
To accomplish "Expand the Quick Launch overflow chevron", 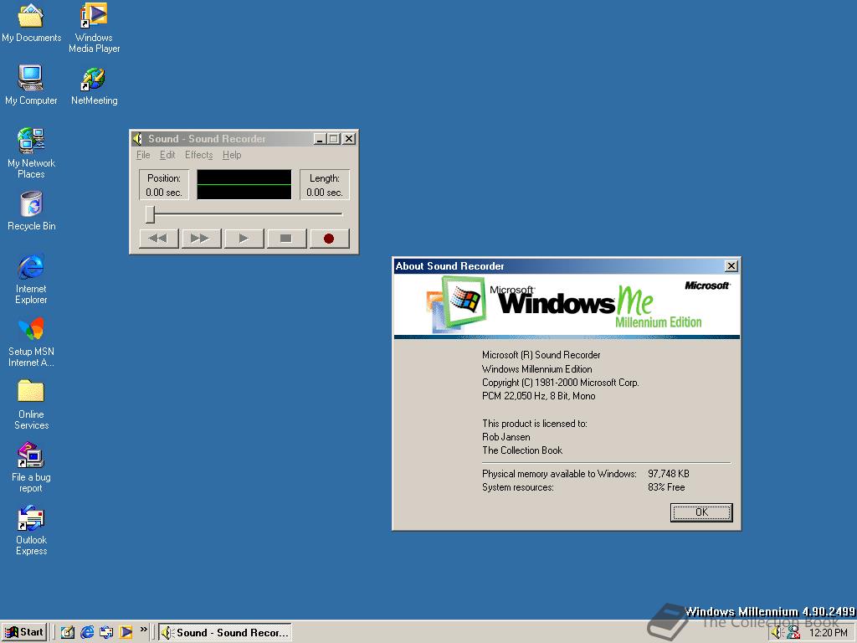I will click(x=143, y=630).
